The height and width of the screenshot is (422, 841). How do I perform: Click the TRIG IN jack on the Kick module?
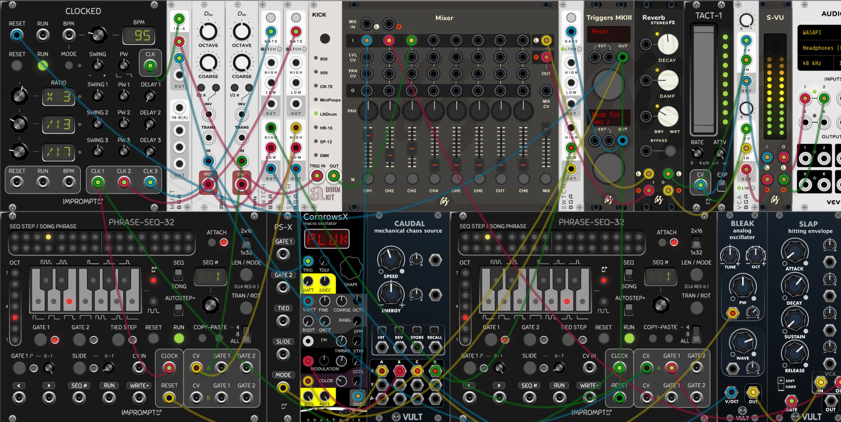(x=317, y=176)
